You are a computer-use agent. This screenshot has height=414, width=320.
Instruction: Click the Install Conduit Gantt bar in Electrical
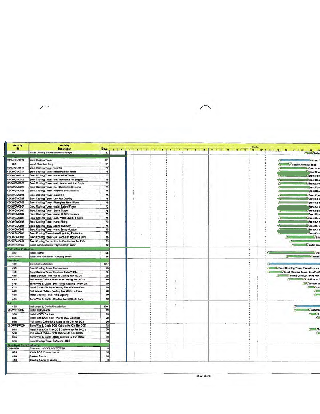(x=282, y=275)
